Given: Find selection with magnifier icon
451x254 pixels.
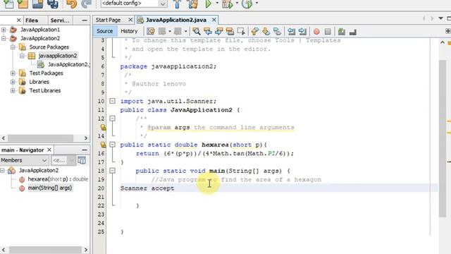Looking at the screenshot, I should click(x=197, y=31).
